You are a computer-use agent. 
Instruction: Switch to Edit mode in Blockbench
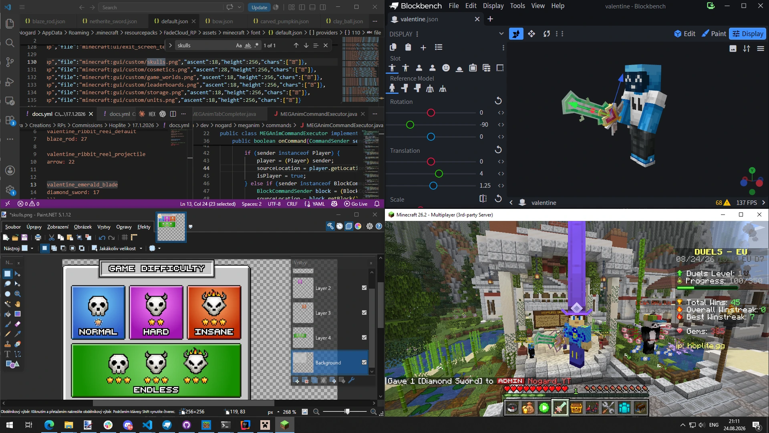pos(685,34)
